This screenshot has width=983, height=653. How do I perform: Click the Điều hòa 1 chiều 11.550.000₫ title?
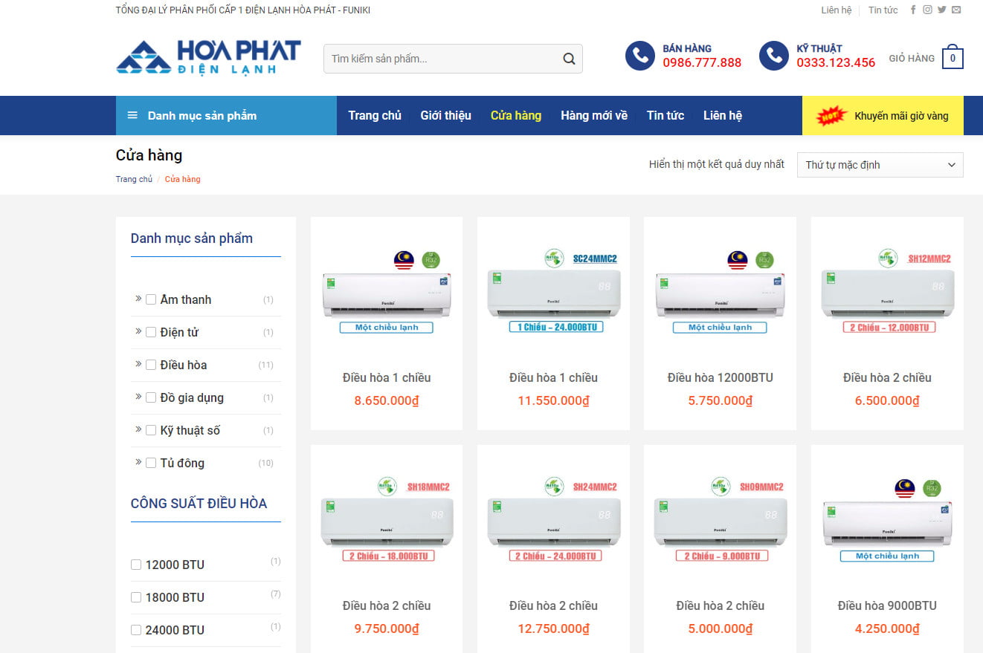(x=553, y=377)
